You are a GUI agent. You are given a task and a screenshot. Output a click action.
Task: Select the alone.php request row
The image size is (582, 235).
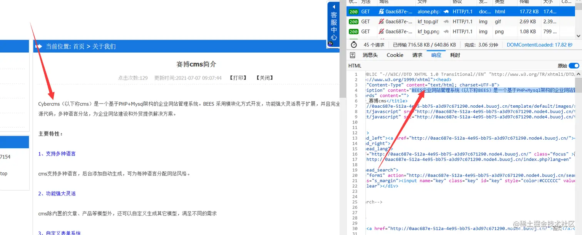461,12
